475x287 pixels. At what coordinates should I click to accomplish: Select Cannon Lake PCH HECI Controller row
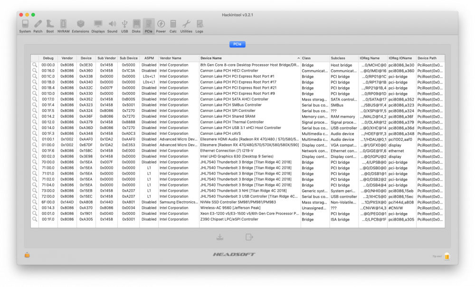point(237,71)
